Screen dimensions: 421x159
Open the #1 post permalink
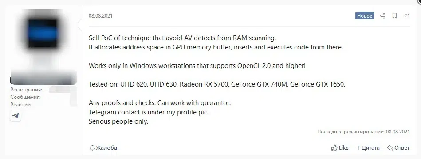tap(407, 16)
